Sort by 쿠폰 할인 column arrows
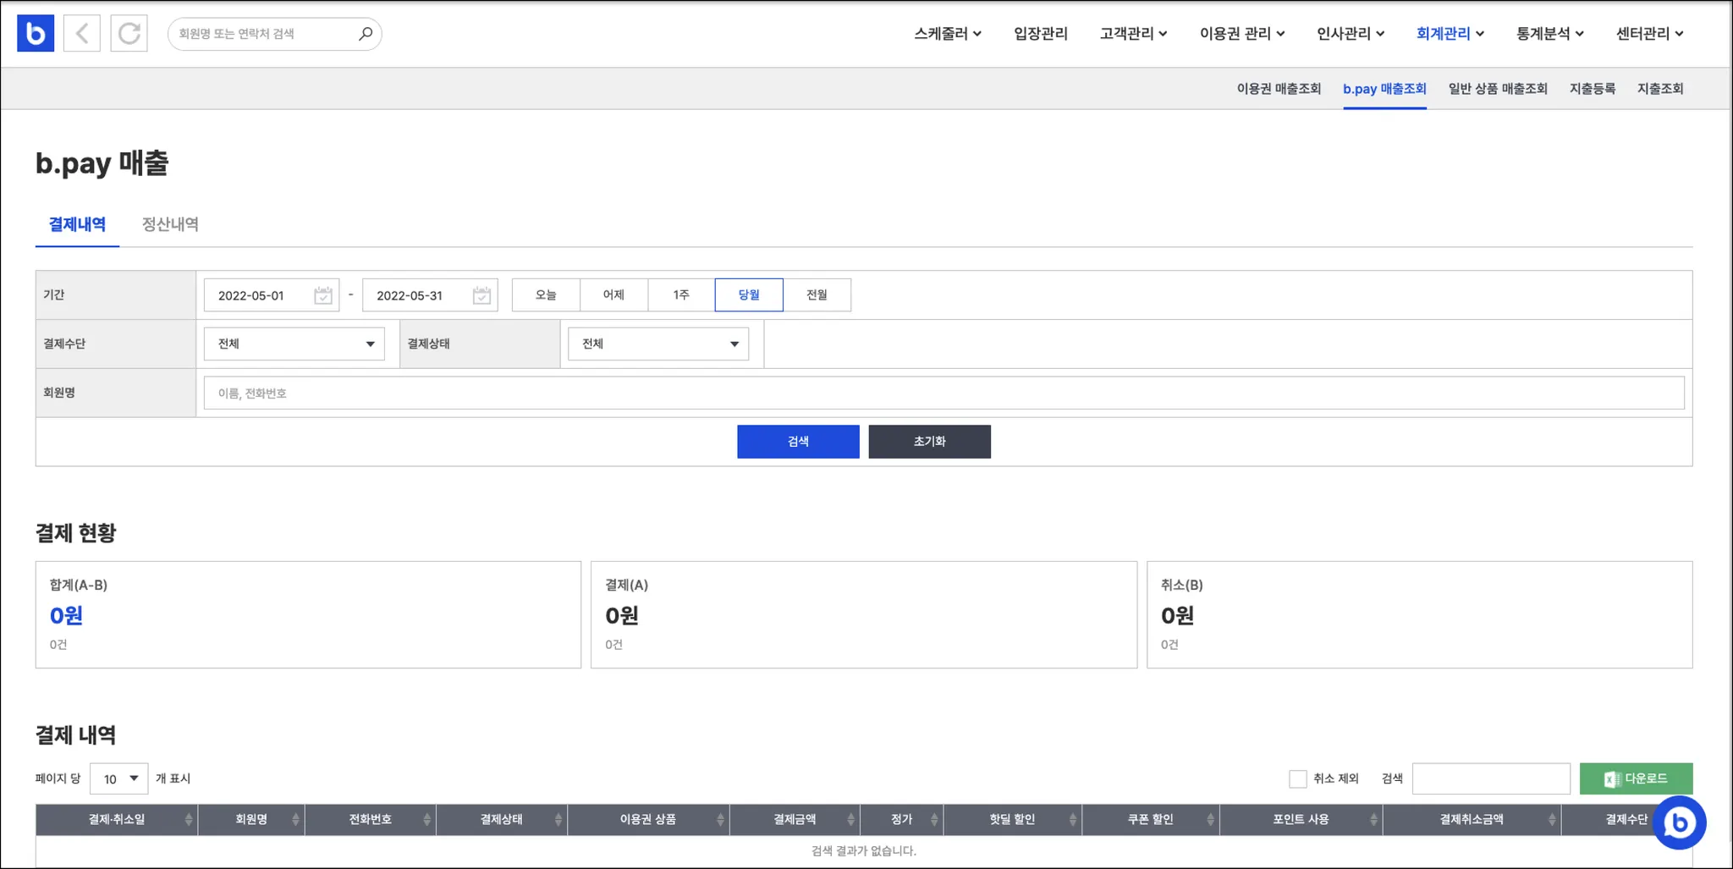The height and width of the screenshot is (869, 1733). [x=1210, y=819]
